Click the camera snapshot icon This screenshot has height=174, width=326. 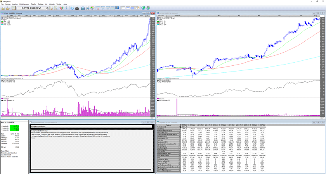77,8
